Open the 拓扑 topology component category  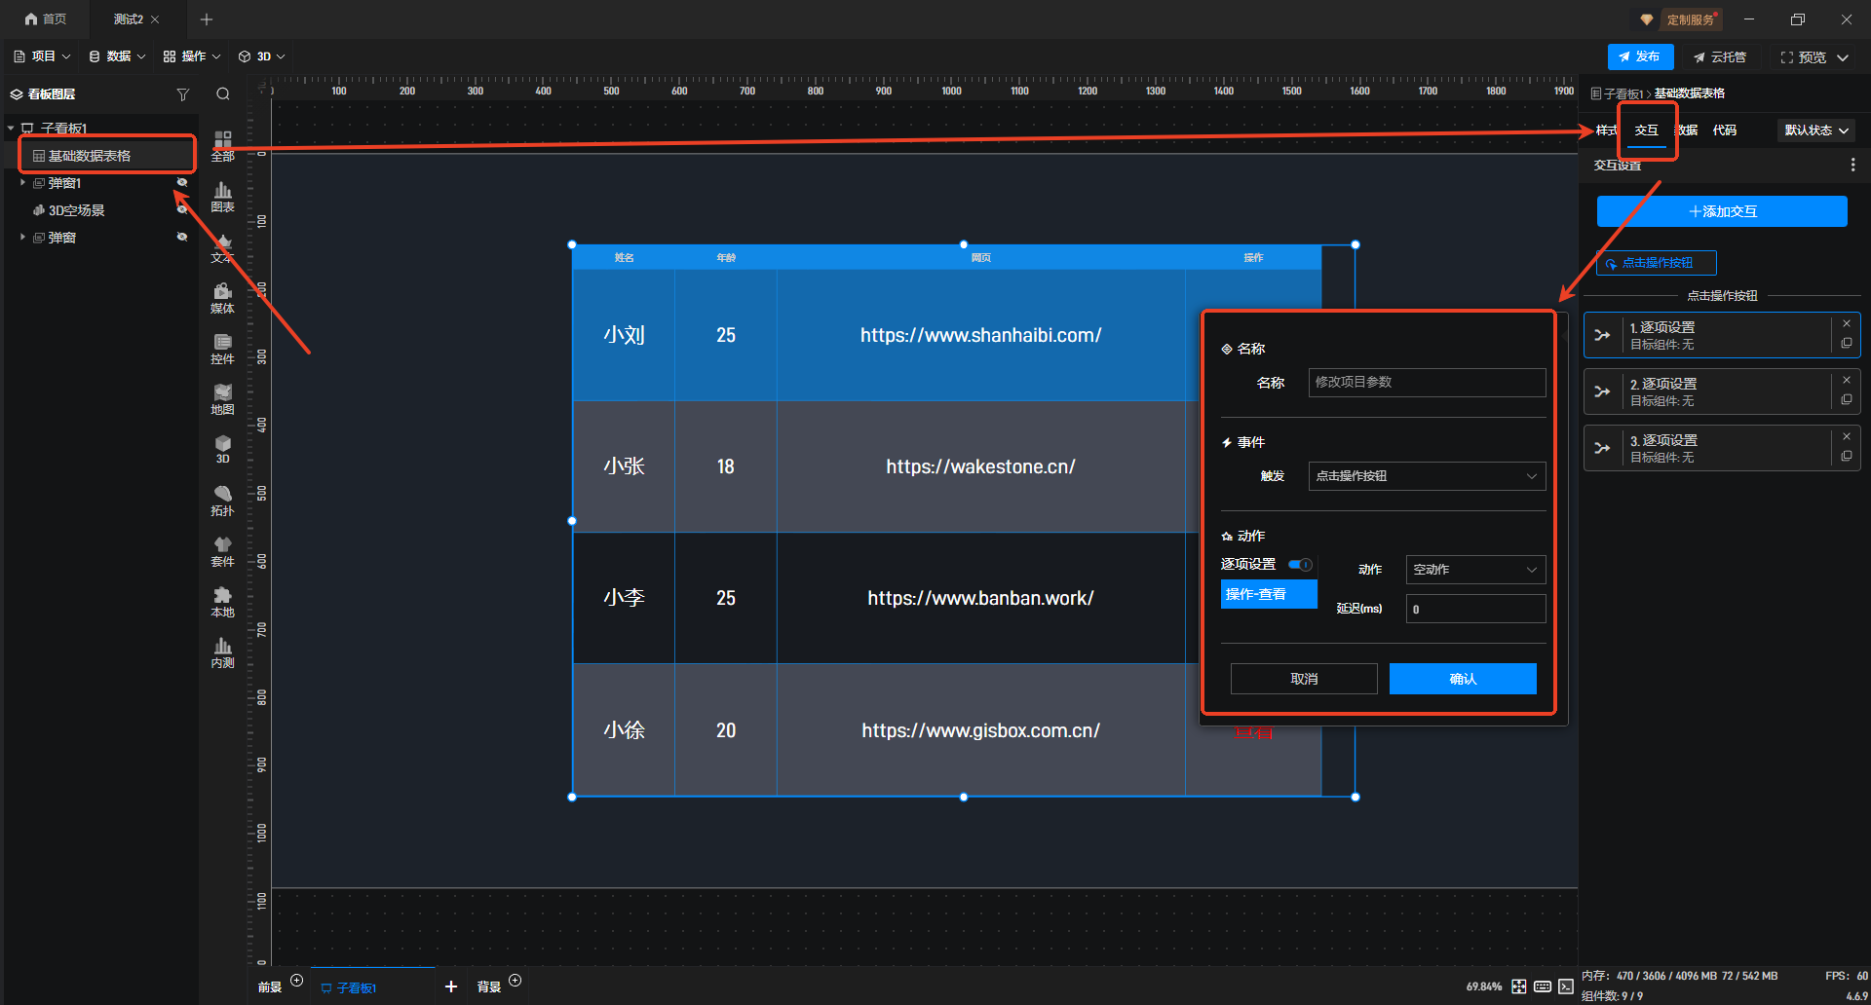(222, 500)
